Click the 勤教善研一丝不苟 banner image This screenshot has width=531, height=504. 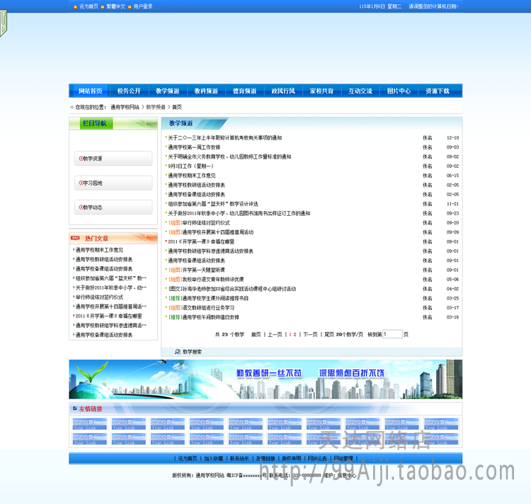coord(265,379)
